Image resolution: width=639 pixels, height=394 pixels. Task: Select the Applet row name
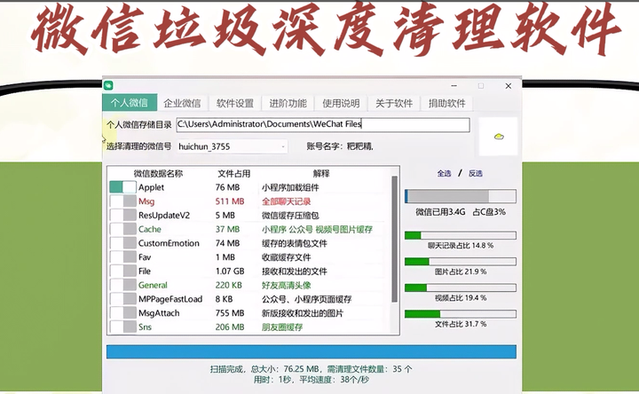click(151, 187)
